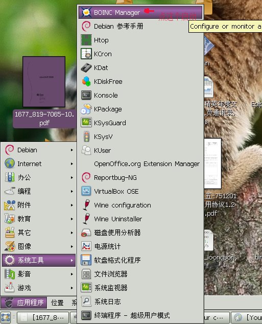Click the 1677_819-7065-10.pdf file name label

point(44,119)
